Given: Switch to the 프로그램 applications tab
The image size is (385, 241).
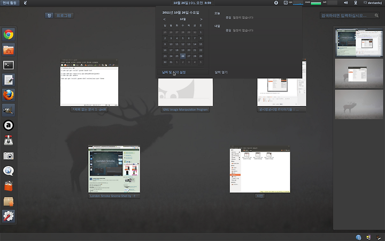Looking at the screenshot, I should pos(64,16).
